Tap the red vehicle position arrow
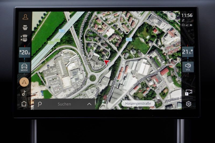Screen dimensions: 215x143 click(x=107, y=63)
